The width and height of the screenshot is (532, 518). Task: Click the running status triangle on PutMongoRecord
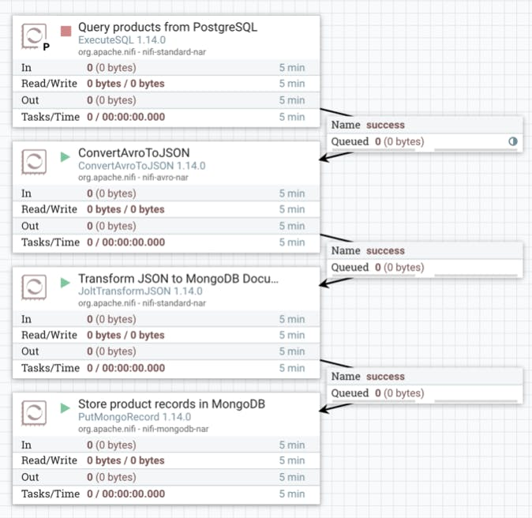(x=66, y=408)
